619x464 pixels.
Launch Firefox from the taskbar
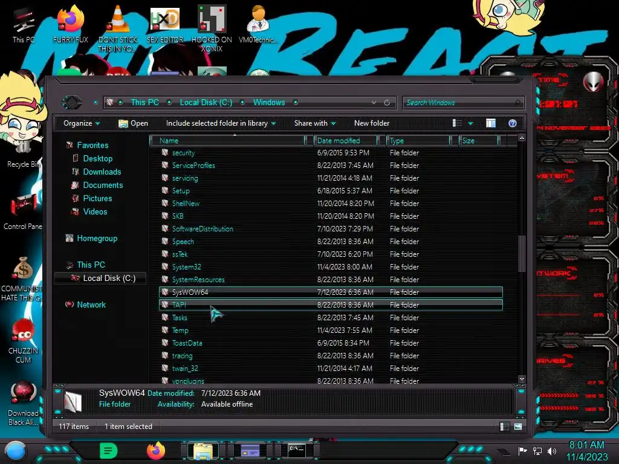click(156, 451)
